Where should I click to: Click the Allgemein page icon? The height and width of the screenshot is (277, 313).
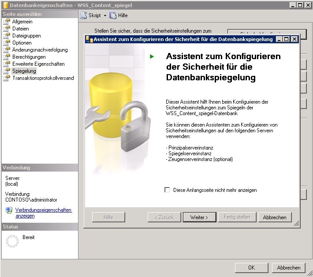tap(7, 22)
